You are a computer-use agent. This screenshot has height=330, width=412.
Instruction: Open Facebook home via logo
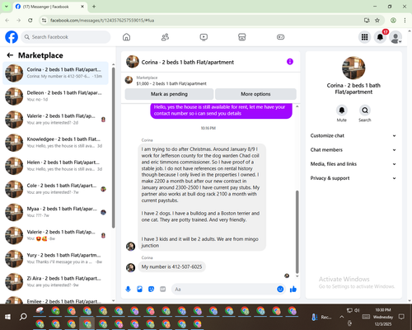(x=12, y=37)
